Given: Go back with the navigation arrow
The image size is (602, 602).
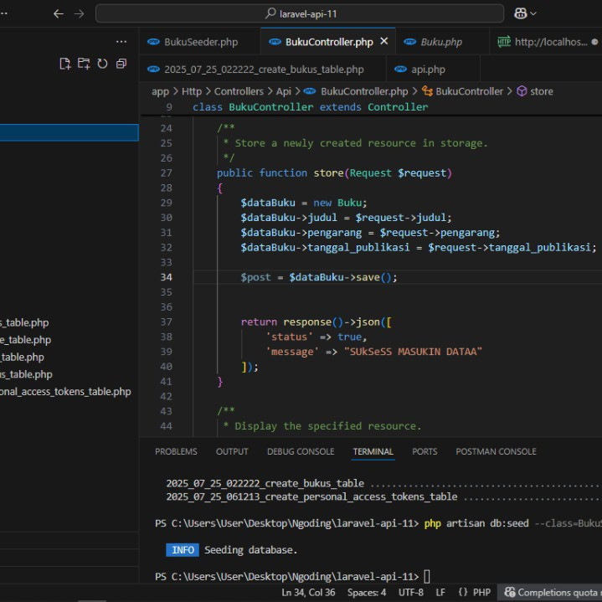Looking at the screenshot, I should [x=58, y=13].
